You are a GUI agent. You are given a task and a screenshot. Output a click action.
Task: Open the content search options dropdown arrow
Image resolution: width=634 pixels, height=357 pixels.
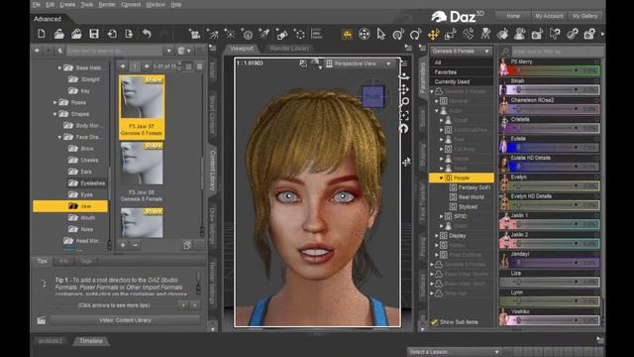[x=169, y=51]
